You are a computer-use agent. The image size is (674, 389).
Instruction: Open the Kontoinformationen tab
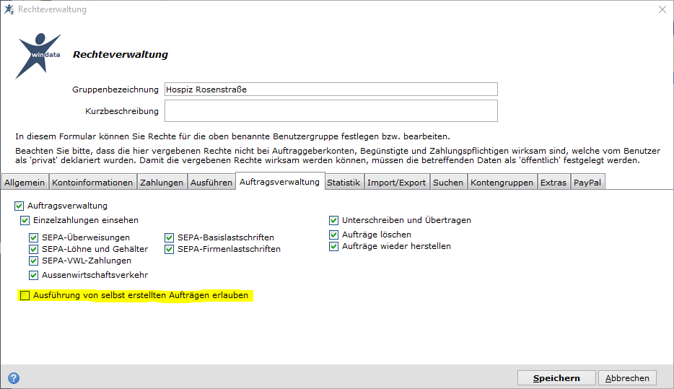click(x=92, y=183)
